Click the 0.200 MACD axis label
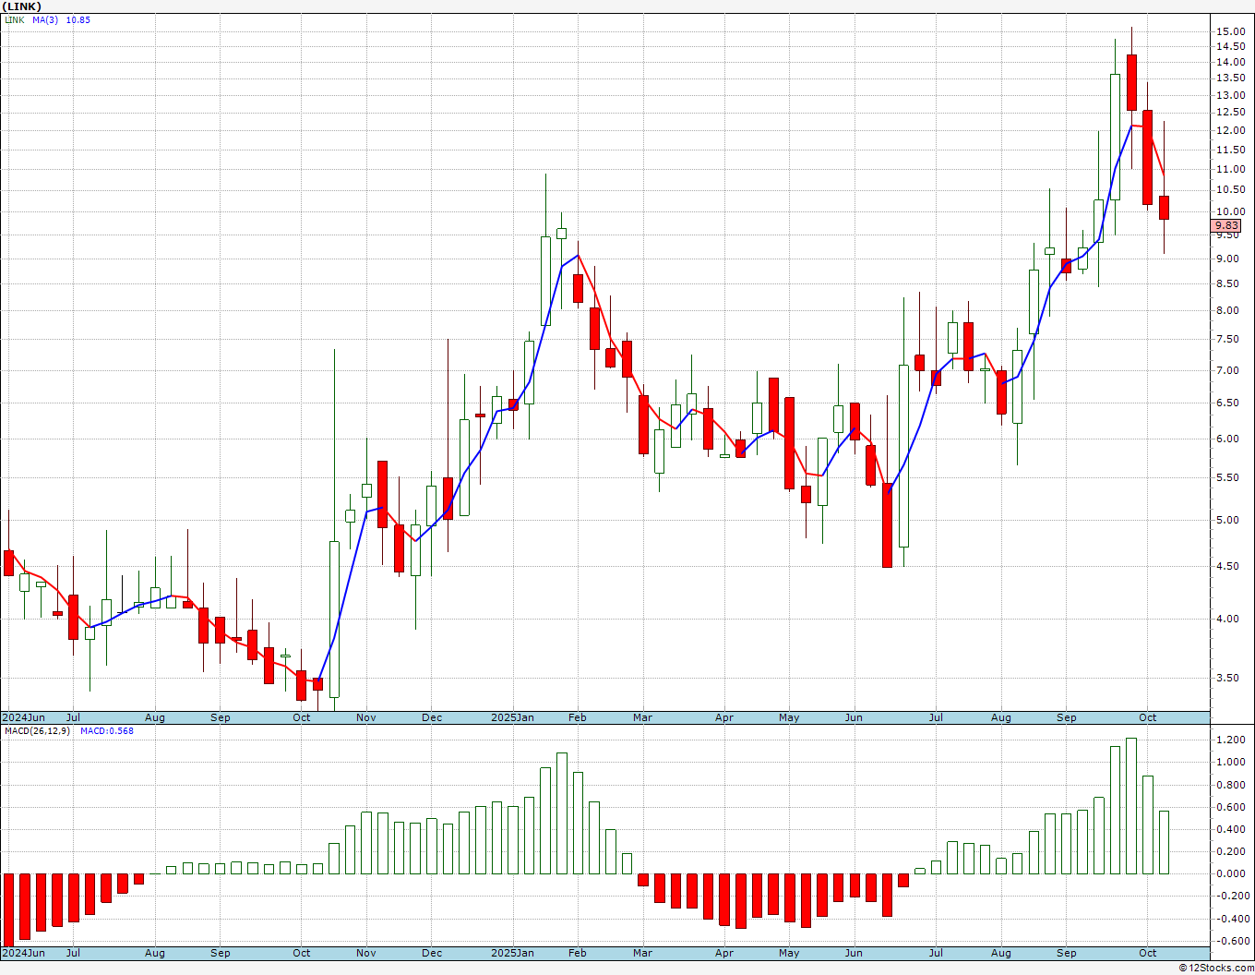 tap(1230, 852)
